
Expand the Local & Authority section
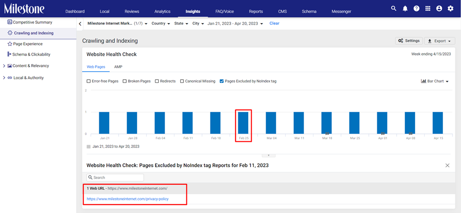(4, 78)
